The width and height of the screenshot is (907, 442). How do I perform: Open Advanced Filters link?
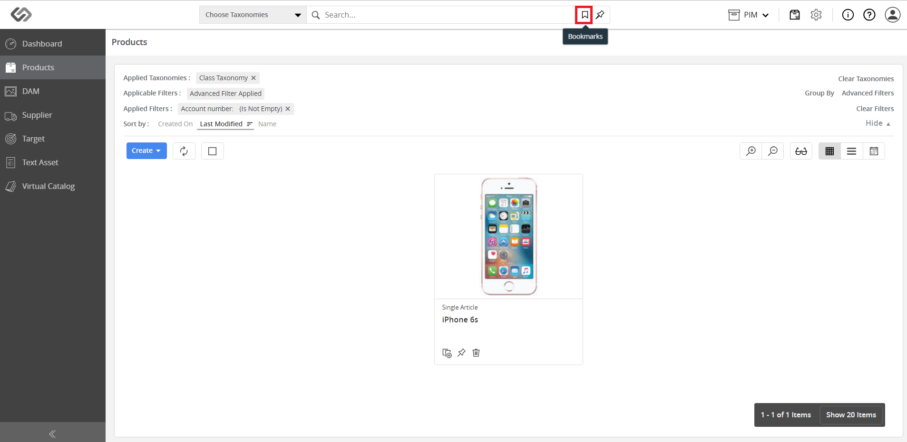coord(868,93)
